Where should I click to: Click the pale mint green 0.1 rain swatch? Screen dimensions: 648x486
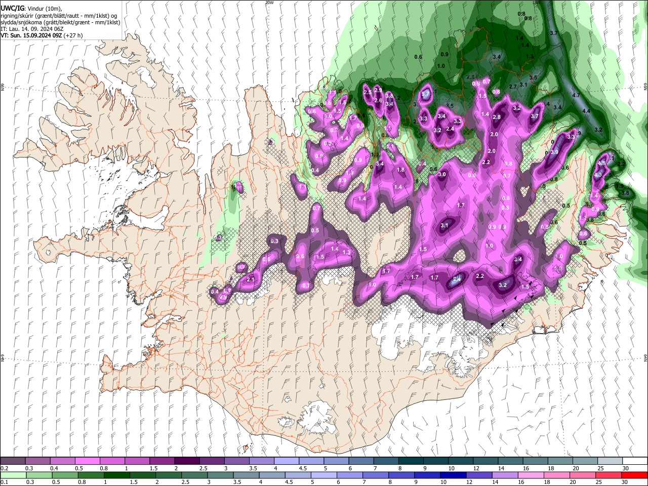[x=13, y=475]
